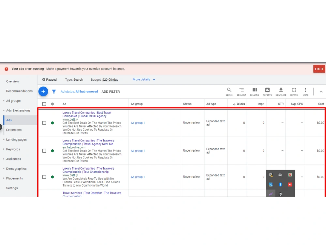Toggle the select-all checkbox in the table header
The height and width of the screenshot is (245, 326).
coord(44,104)
